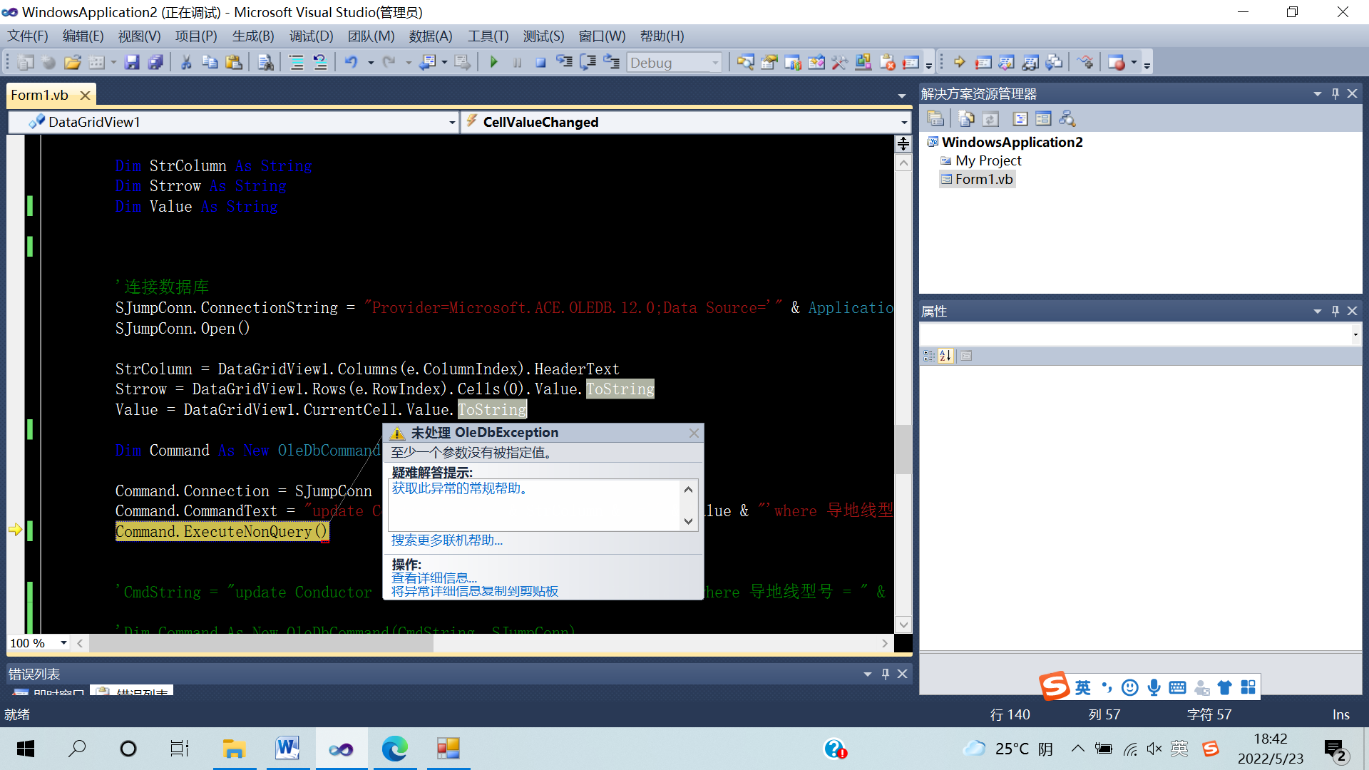The image size is (1369, 770).
Task: Open the Debug configuration dropdown
Action: [715, 63]
